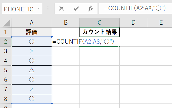Screen dimensions: 172x108
Task: Click the Cancel (X) formula icon
Action: tap(62, 8)
